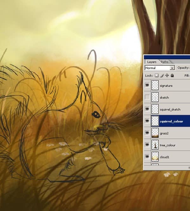
Task: Click the squirrel_colour layer thumbnail
Action: point(155,121)
